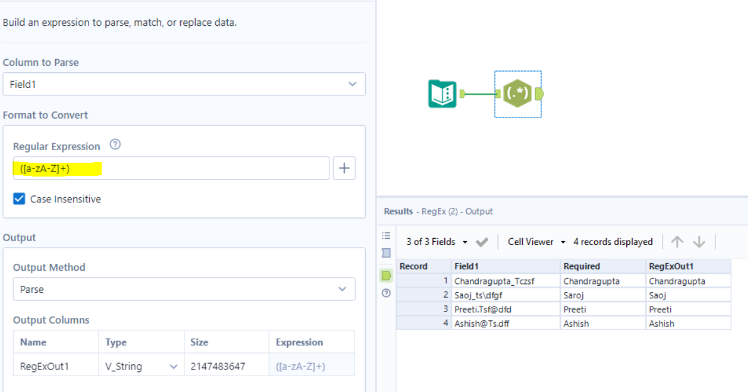Click the metadata icon in Results sidebar
Viewport: 748px width, 392px height.
pyautogui.click(x=387, y=253)
